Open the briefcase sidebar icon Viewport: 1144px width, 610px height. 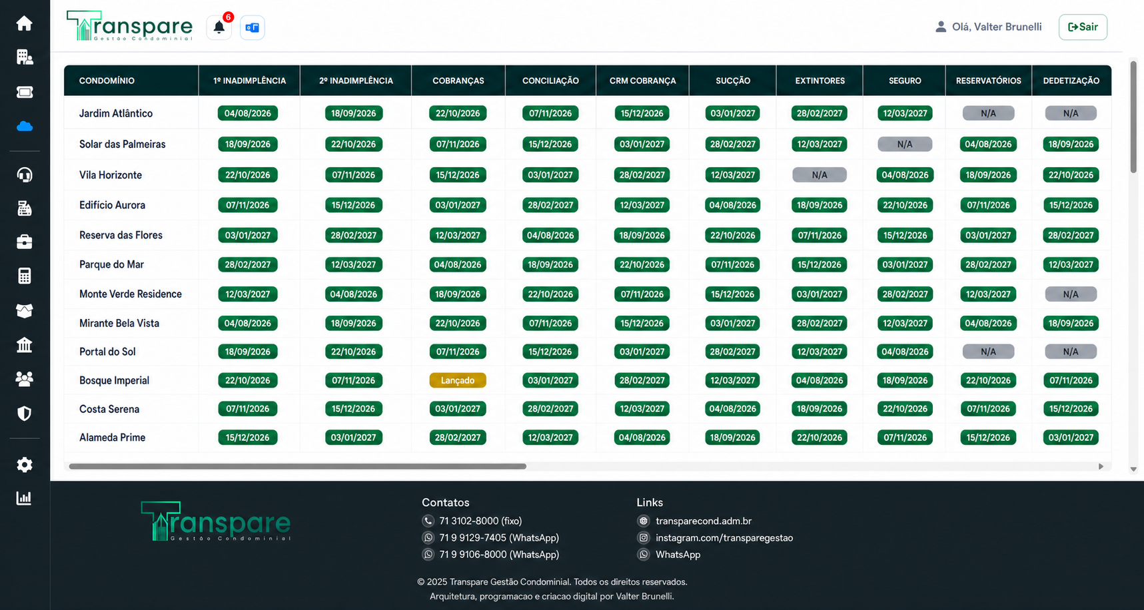(25, 242)
